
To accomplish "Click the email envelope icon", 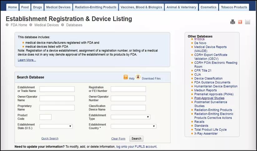I will (x=247, y=22).
